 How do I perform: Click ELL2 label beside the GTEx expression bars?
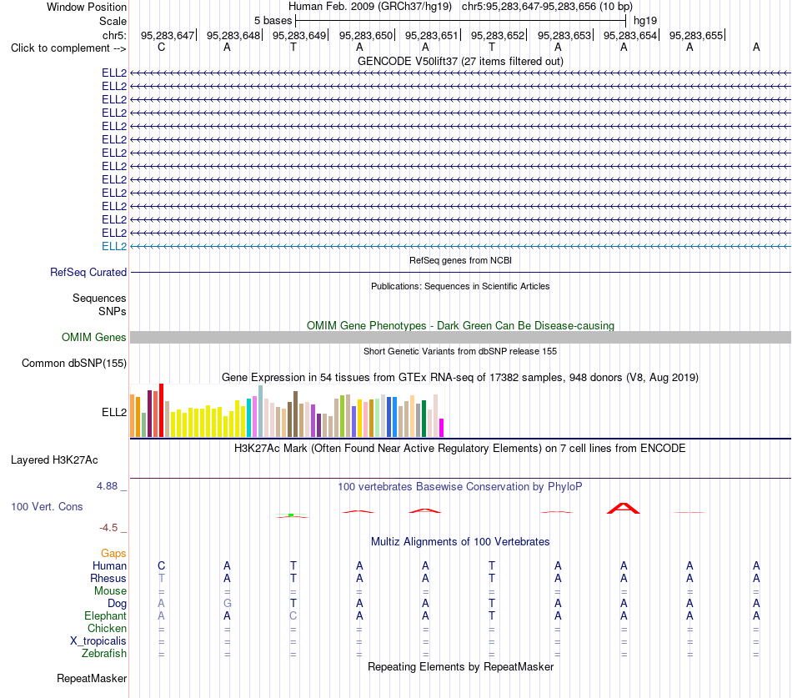point(114,412)
